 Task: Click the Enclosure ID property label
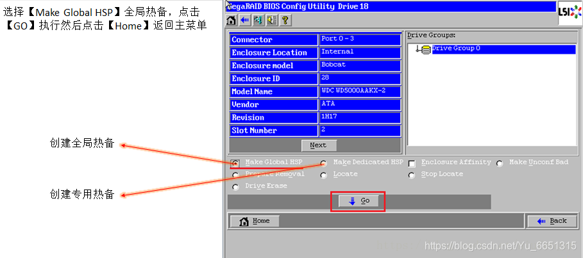coord(274,79)
